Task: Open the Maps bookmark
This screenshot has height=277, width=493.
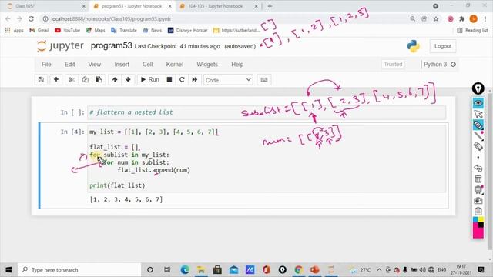Action: 96,31
